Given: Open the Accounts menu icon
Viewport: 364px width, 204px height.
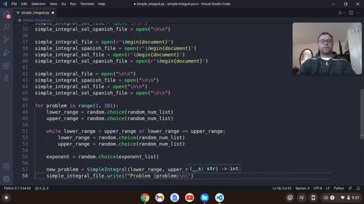Looking at the screenshot, I should [x=6, y=166].
